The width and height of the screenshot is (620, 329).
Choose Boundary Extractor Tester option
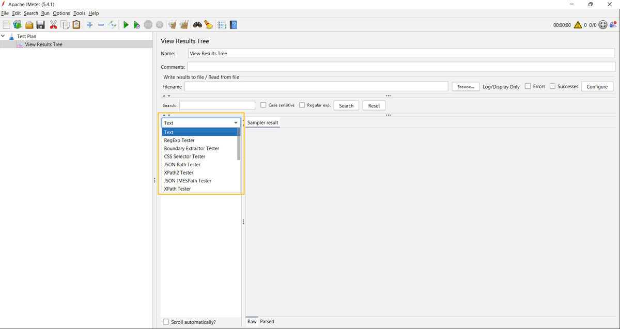tap(199, 148)
